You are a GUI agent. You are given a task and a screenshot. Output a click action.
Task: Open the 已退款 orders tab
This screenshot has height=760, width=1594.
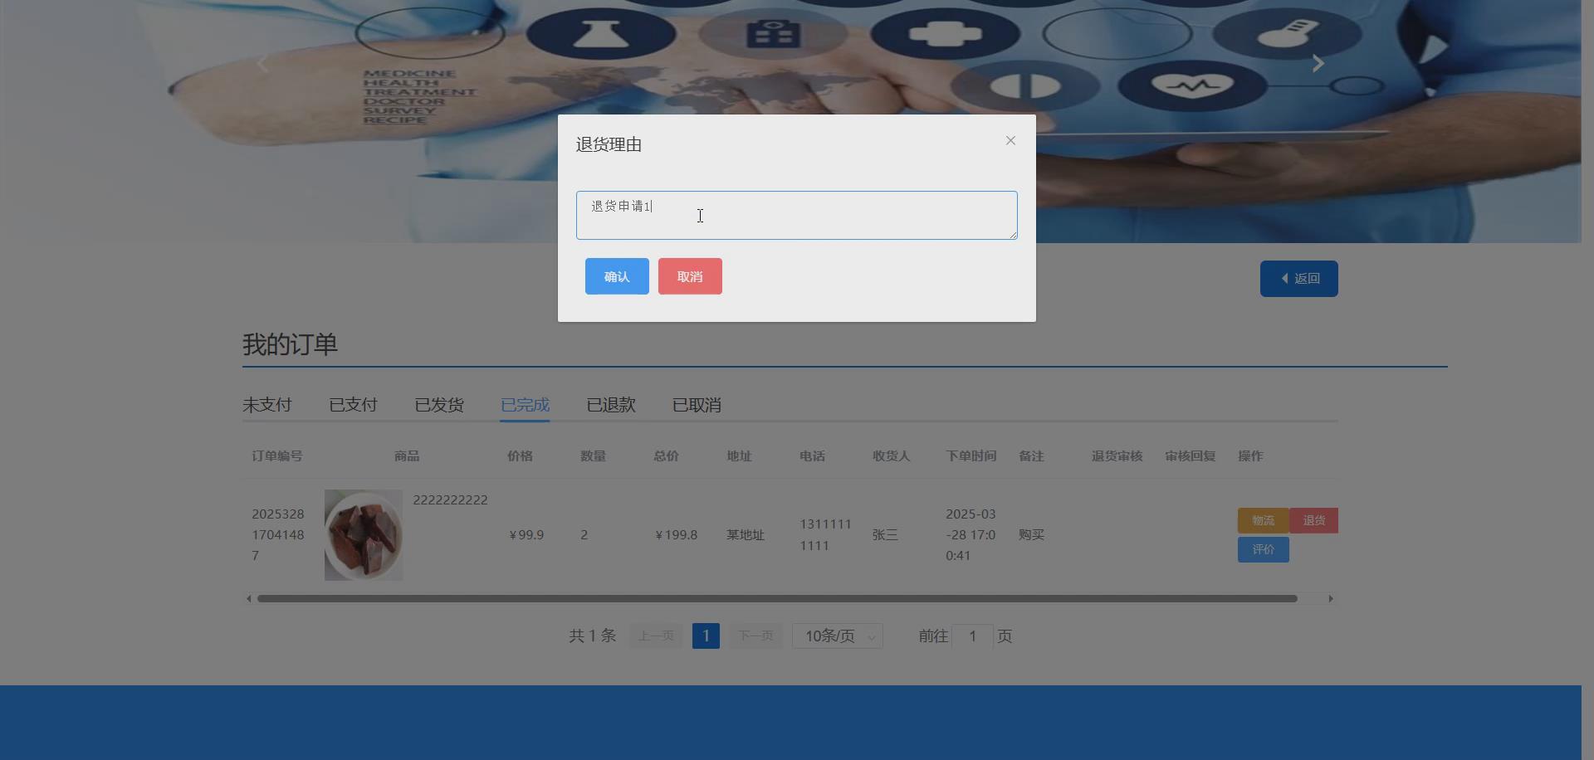tap(610, 405)
